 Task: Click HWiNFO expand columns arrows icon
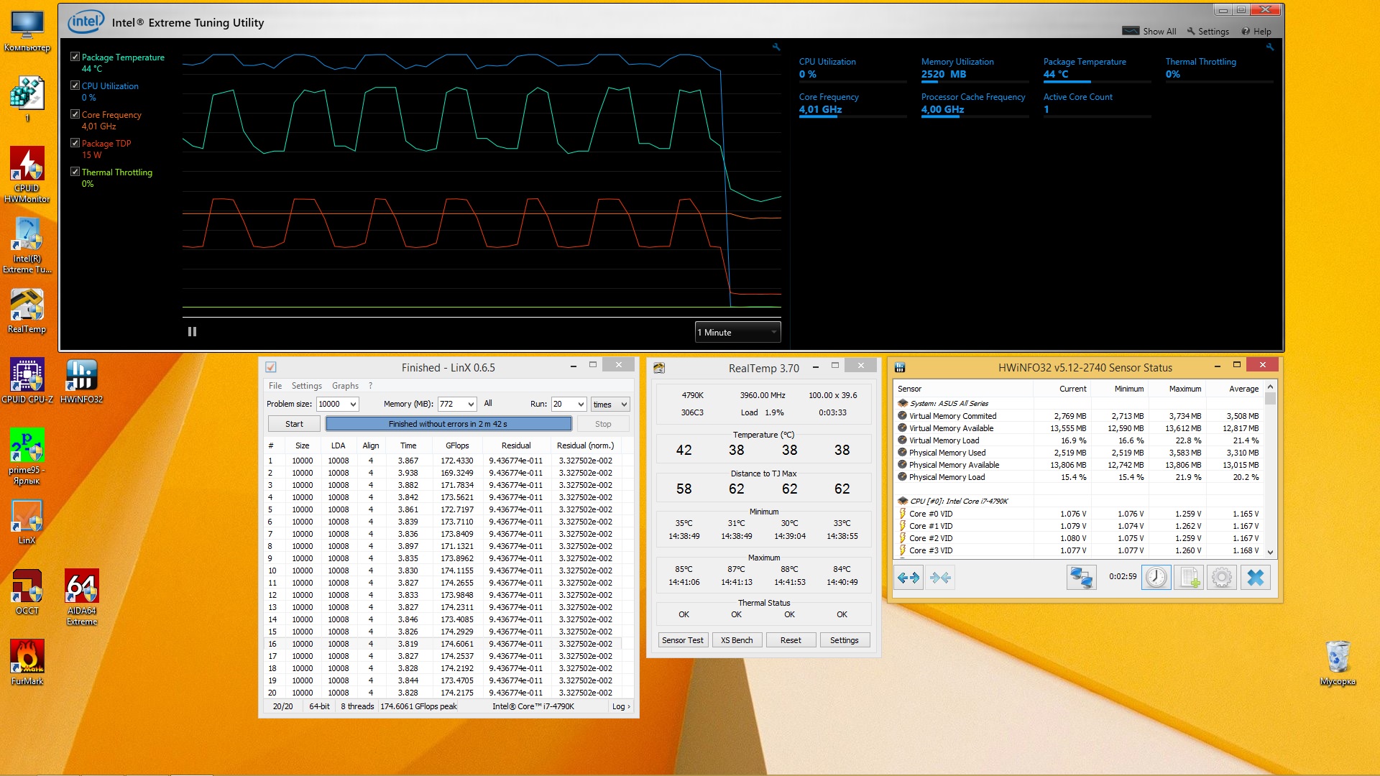click(x=908, y=578)
